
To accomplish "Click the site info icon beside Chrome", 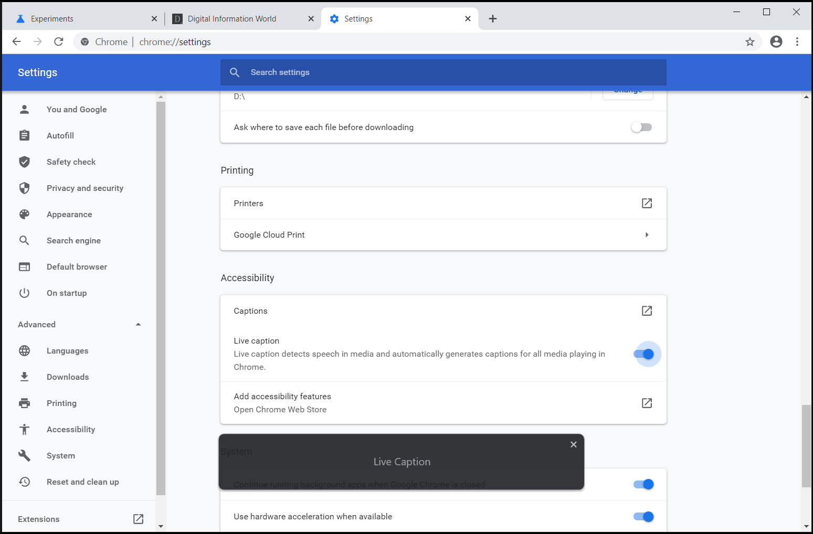I will pyautogui.click(x=85, y=42).
